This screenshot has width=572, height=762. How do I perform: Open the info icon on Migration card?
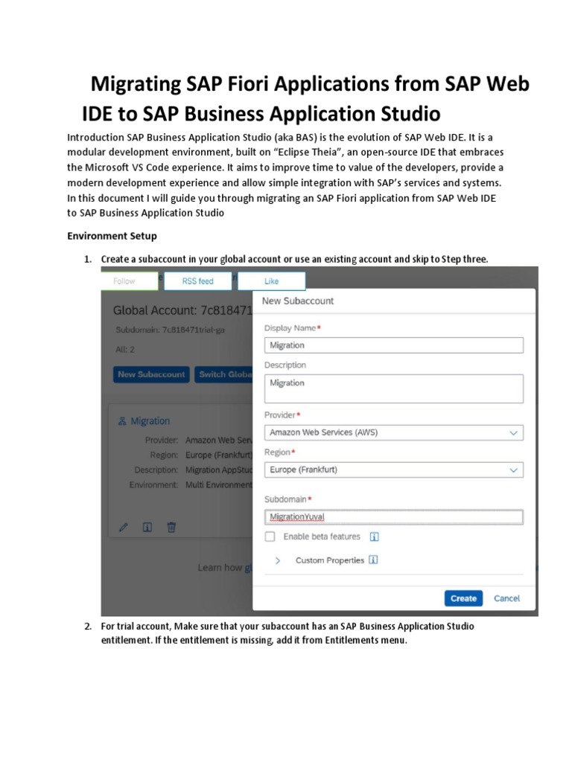[x=147, y=528]
